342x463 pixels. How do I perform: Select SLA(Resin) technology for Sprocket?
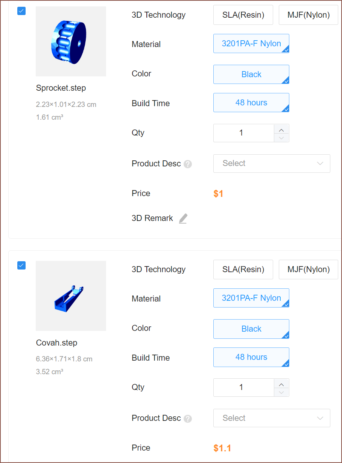243,15
